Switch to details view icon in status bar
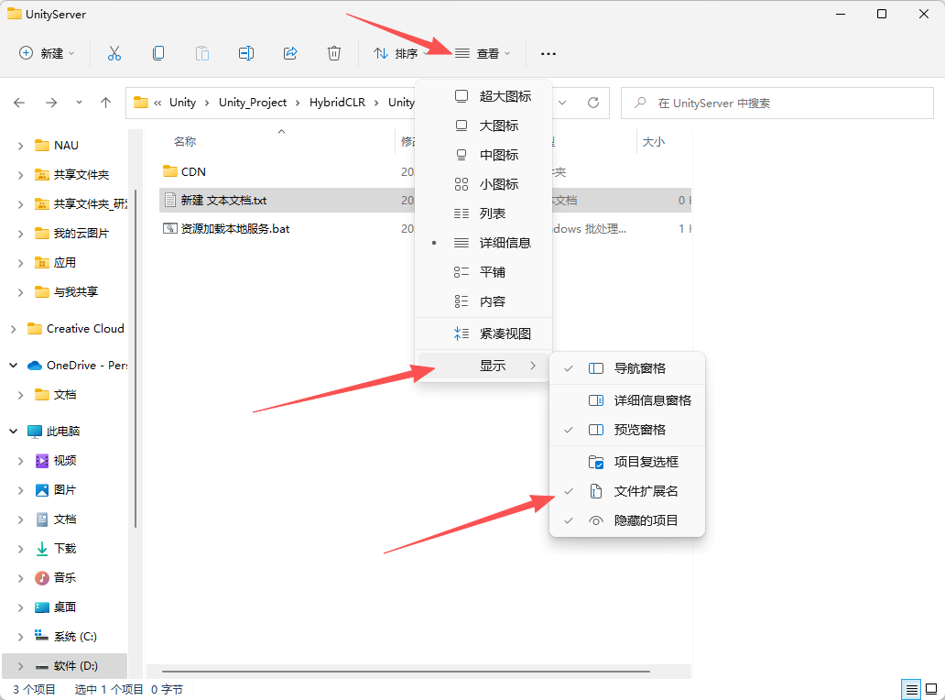The image size is (945, 700). 911,689
